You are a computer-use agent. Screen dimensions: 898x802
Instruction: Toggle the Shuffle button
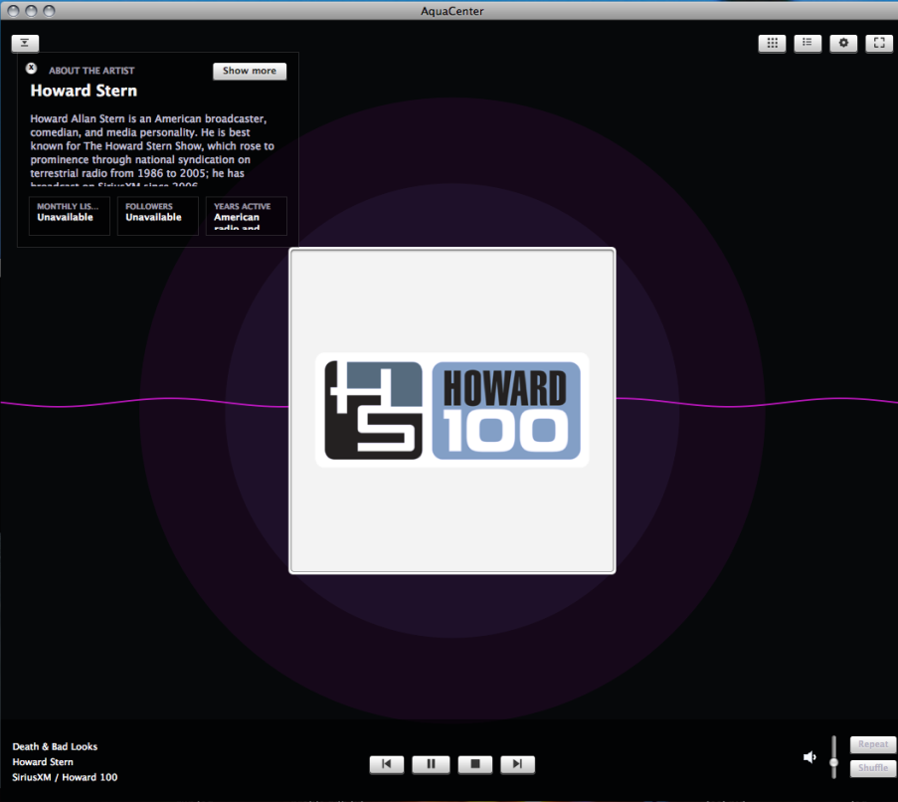[x=873, y=767]
